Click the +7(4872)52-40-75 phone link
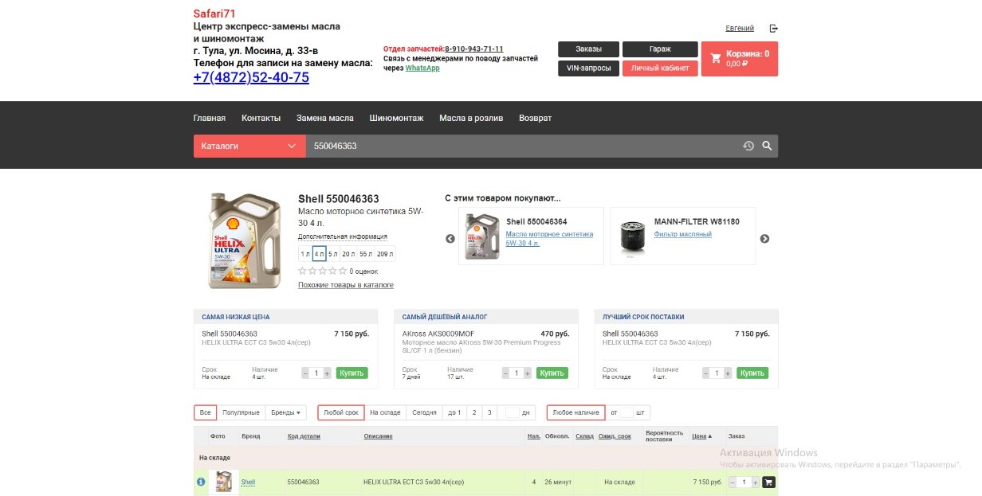The image size is (982, 496). pos(251,77)
